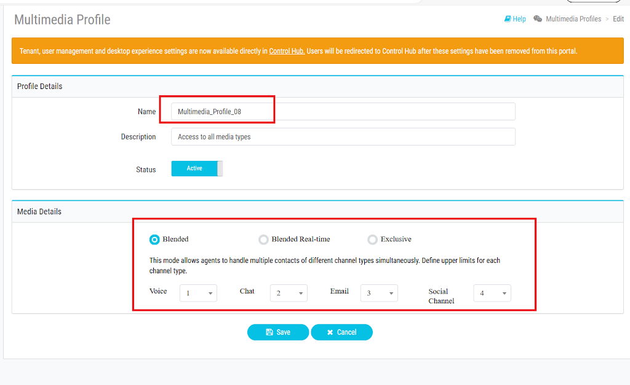The height and width of the screenshot is (385, 630).
Task: Click the Name input field
Action: tap(343, 112)
